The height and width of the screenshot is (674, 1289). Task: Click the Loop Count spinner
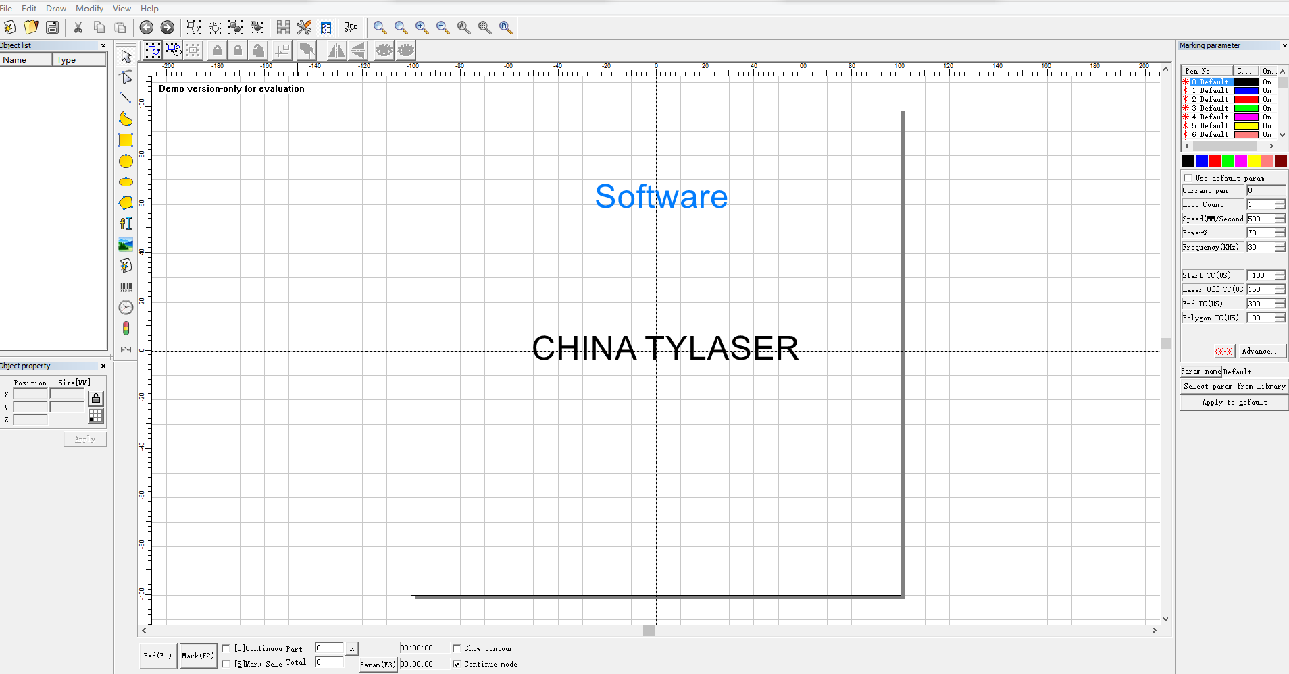pos(1280,204)
